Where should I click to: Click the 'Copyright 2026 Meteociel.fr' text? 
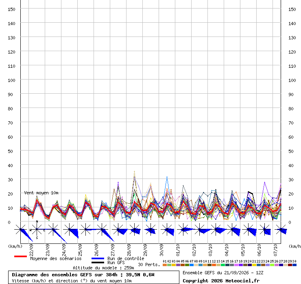pyautogui.click(x=221, y=281)
